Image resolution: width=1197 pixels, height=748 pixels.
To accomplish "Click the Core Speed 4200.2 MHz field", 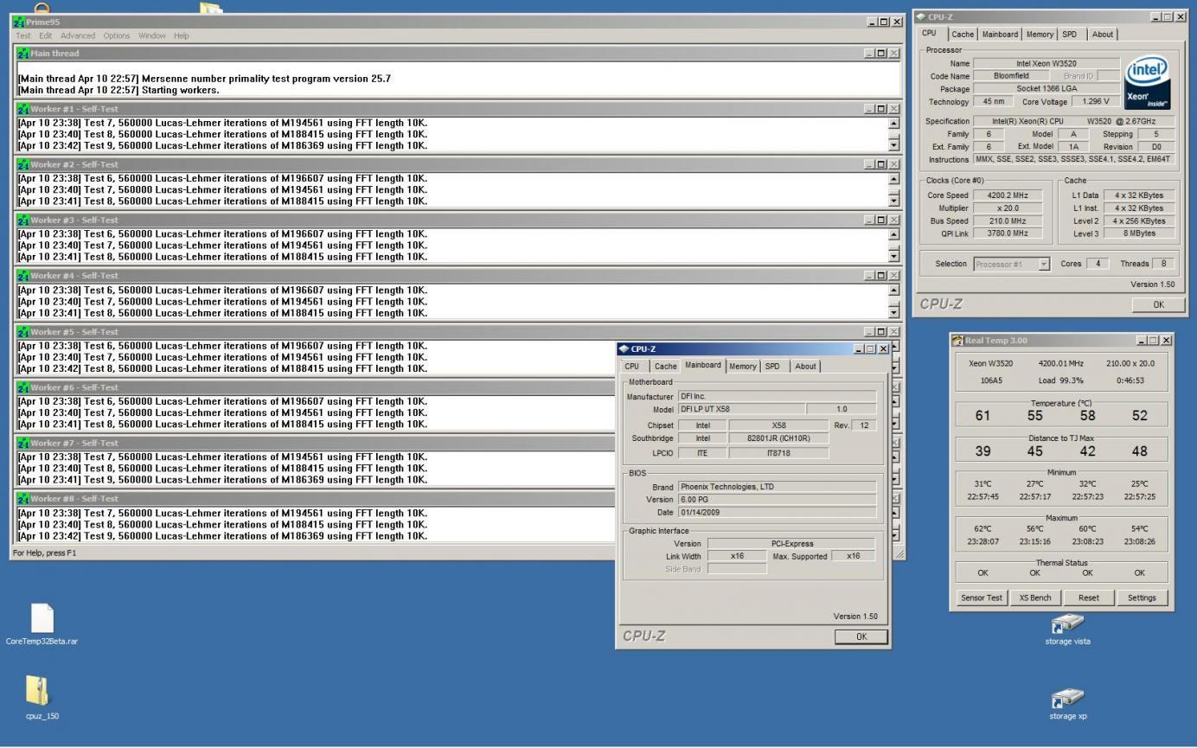I will click(1008, 195).
